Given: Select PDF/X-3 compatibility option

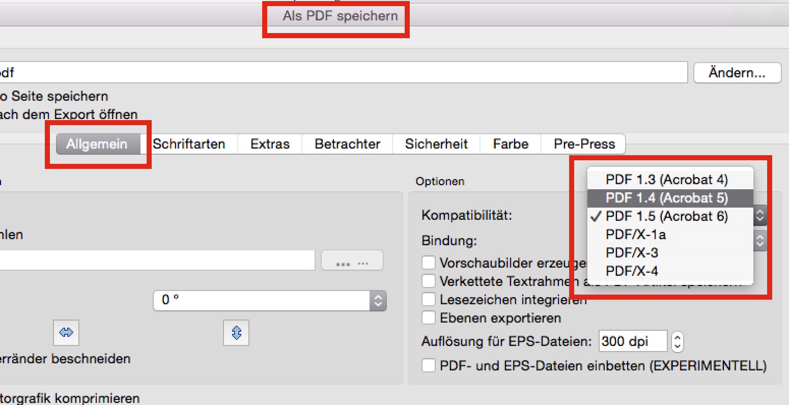Looking at the screenshot, I should 632,253.
